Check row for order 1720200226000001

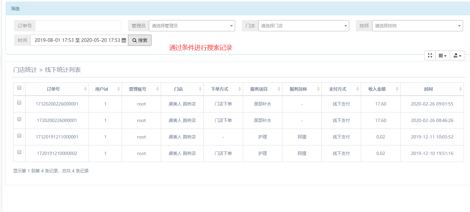tap(19, 119)
